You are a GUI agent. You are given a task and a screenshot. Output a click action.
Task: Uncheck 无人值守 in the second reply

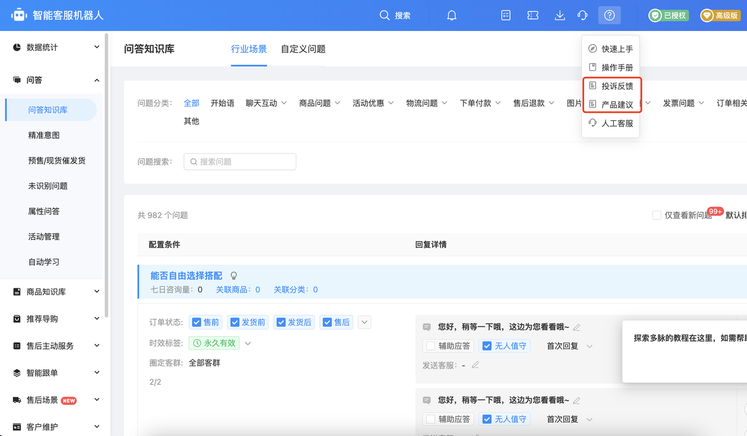tap(487, 419)
